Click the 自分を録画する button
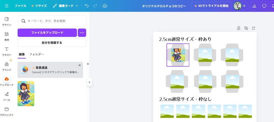Viewport: 274px width, 122px height. [52, 42]
